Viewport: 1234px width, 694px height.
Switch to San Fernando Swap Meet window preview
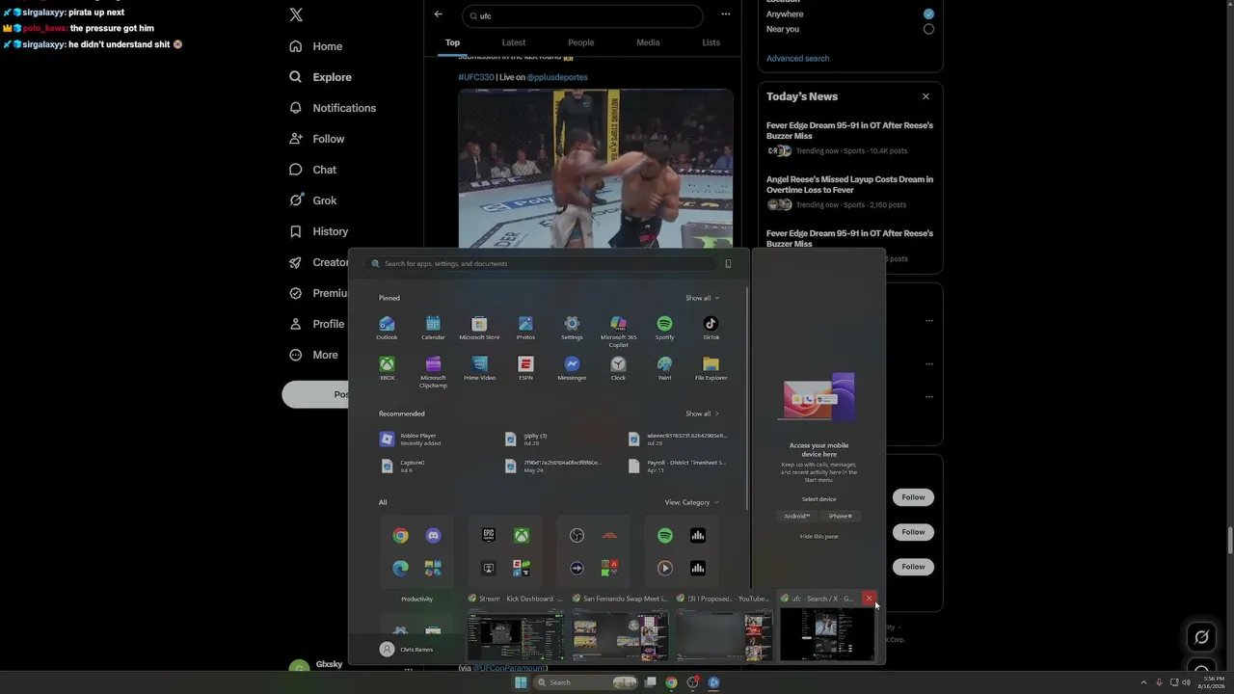pyautogui.click(x=620, y=628)
